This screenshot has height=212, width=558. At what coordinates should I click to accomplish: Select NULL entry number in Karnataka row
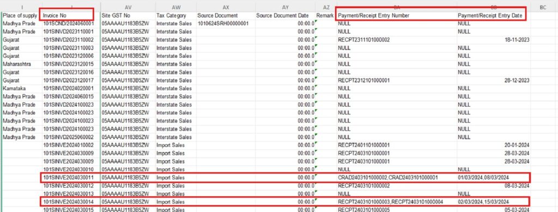pyautogui.click(x=397, y=89)
